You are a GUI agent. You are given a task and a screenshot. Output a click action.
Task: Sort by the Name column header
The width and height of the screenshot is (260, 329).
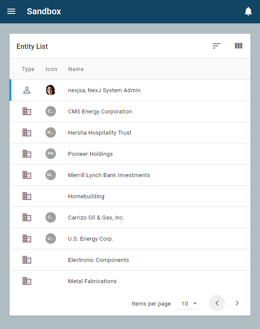click(76, 69)
